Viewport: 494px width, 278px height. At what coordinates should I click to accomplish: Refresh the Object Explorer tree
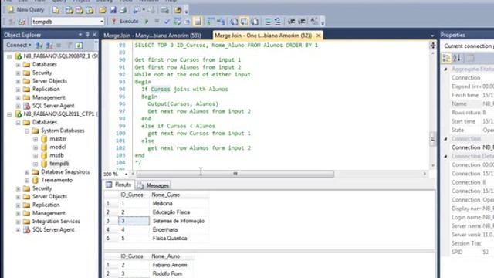[x=79, y=46]
